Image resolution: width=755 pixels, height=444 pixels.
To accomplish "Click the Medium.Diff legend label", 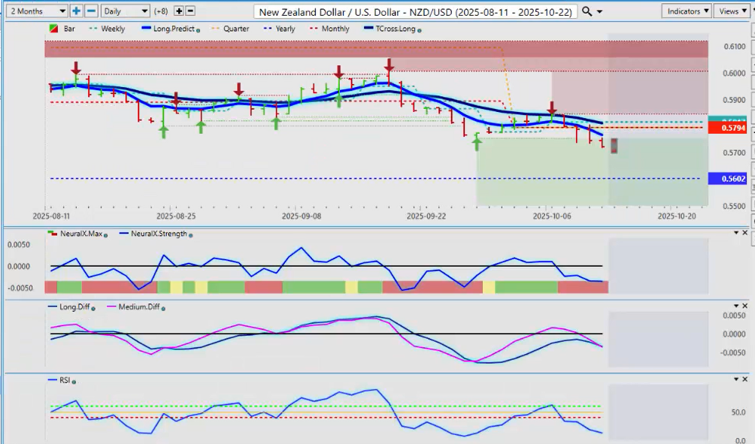I will coord(138,307).
